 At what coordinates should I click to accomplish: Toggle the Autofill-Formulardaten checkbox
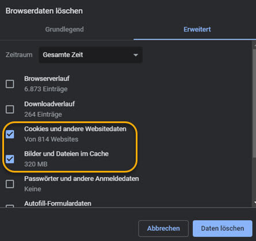10,206
